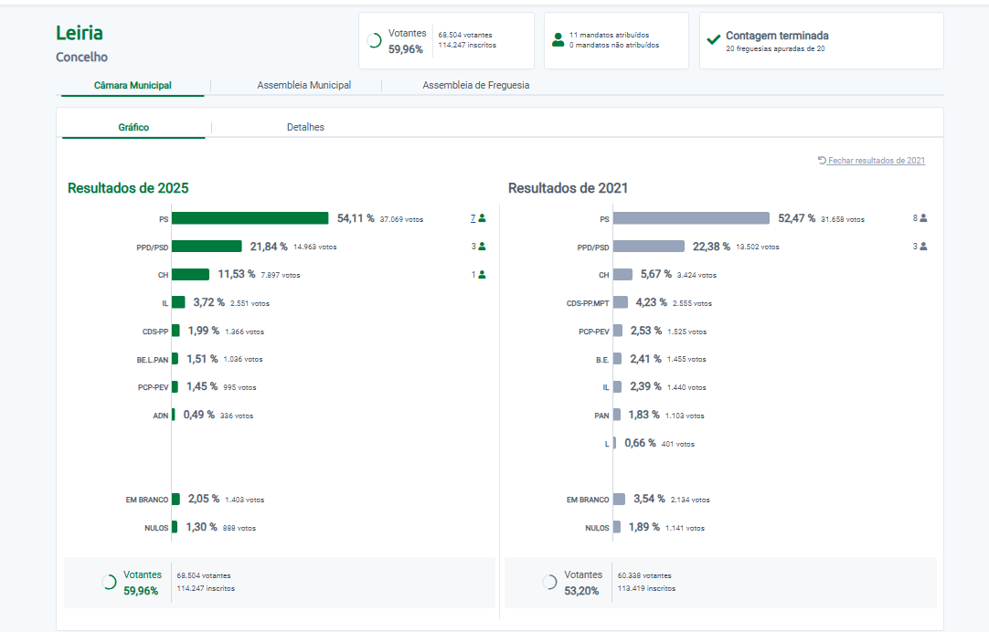This screenshot has width=989, height=632.
Task: Click PS 2025 elected members person icon
Action: (x=482, y=218)
